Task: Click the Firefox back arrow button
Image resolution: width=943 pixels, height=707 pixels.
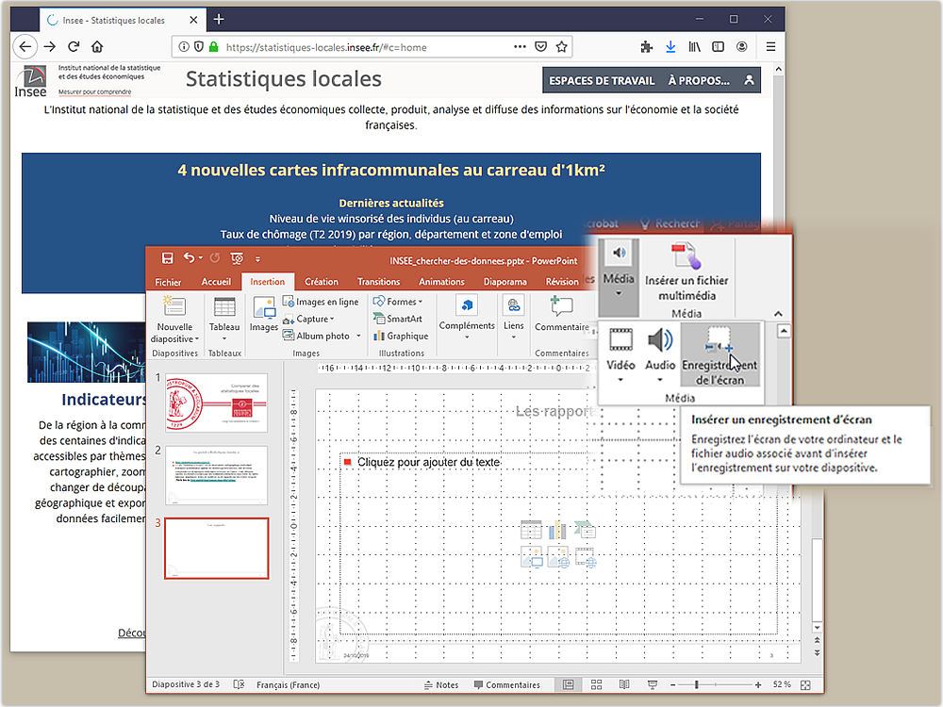Action: 25,47
